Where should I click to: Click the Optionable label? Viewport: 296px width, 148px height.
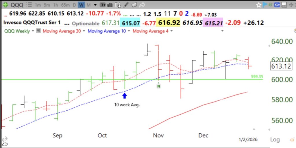click(x=86, y=24)
